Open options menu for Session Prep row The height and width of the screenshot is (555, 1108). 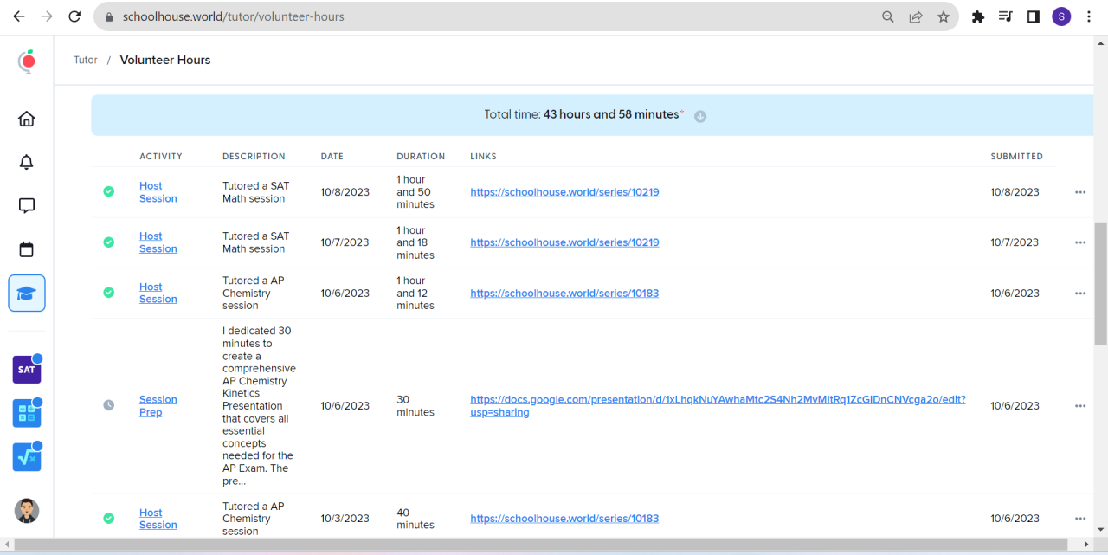click(1080, 406)
